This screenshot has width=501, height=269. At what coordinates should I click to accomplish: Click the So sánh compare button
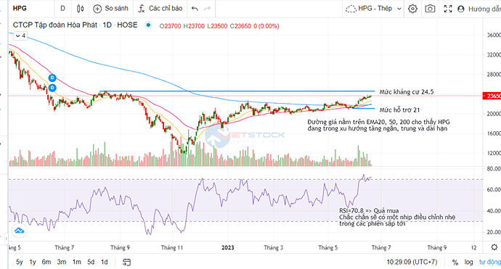110,9
